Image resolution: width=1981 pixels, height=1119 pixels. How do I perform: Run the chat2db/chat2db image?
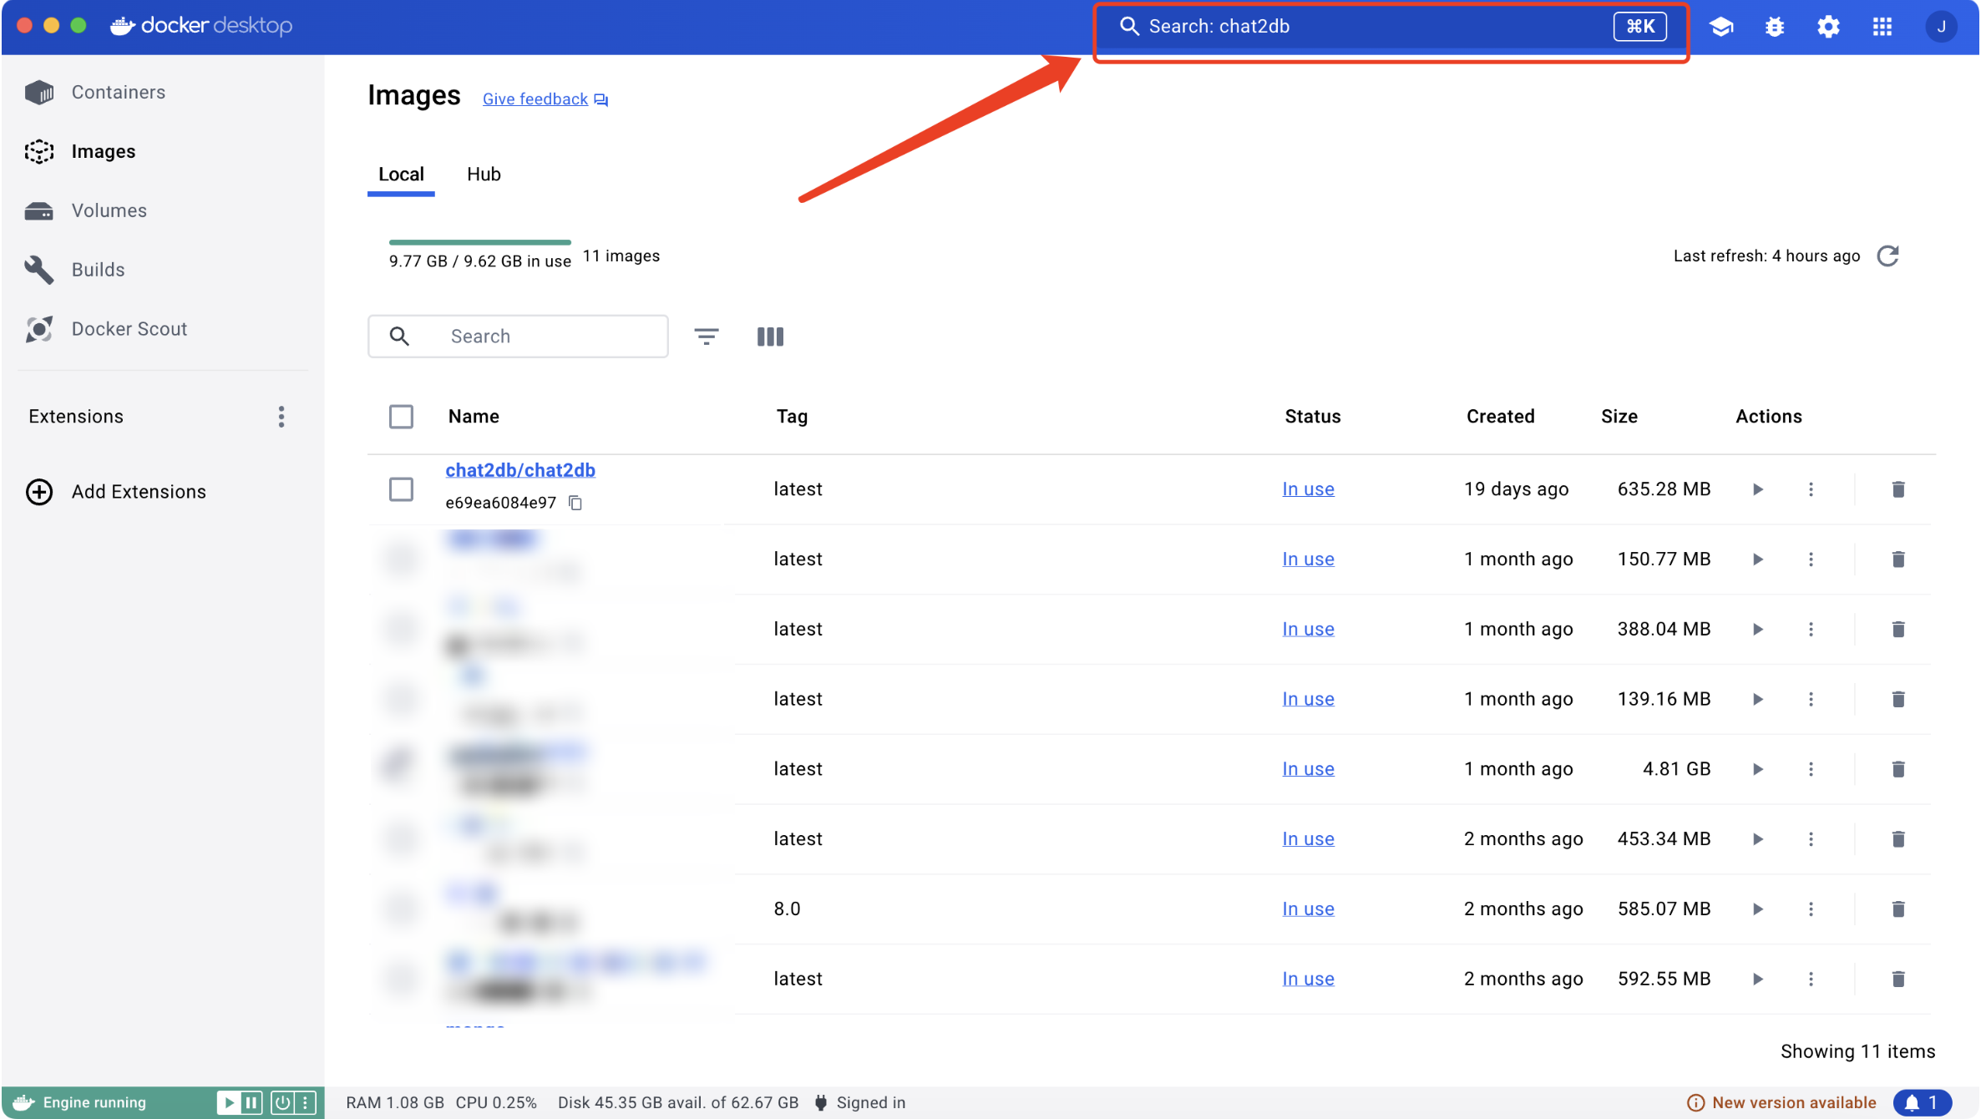(x=1757, y=489)
